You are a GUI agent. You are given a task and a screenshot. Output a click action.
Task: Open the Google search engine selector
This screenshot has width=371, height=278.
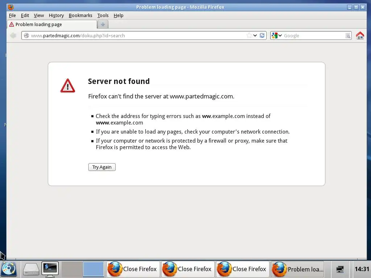pos(276,35)
